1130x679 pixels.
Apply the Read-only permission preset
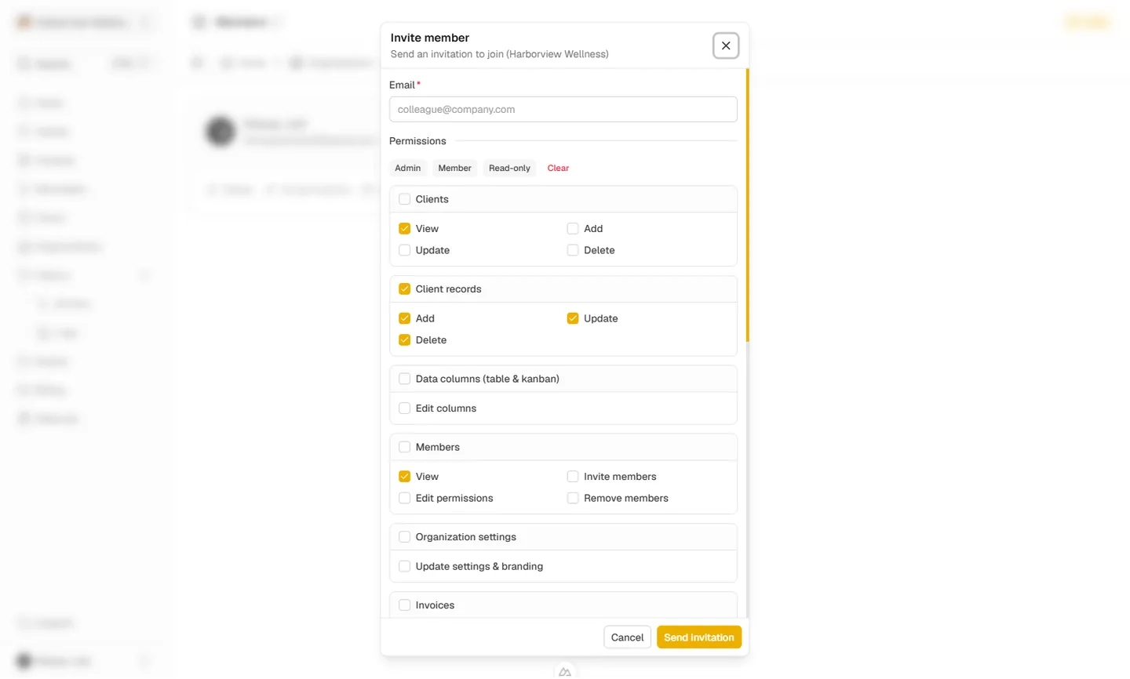[509, 168]
